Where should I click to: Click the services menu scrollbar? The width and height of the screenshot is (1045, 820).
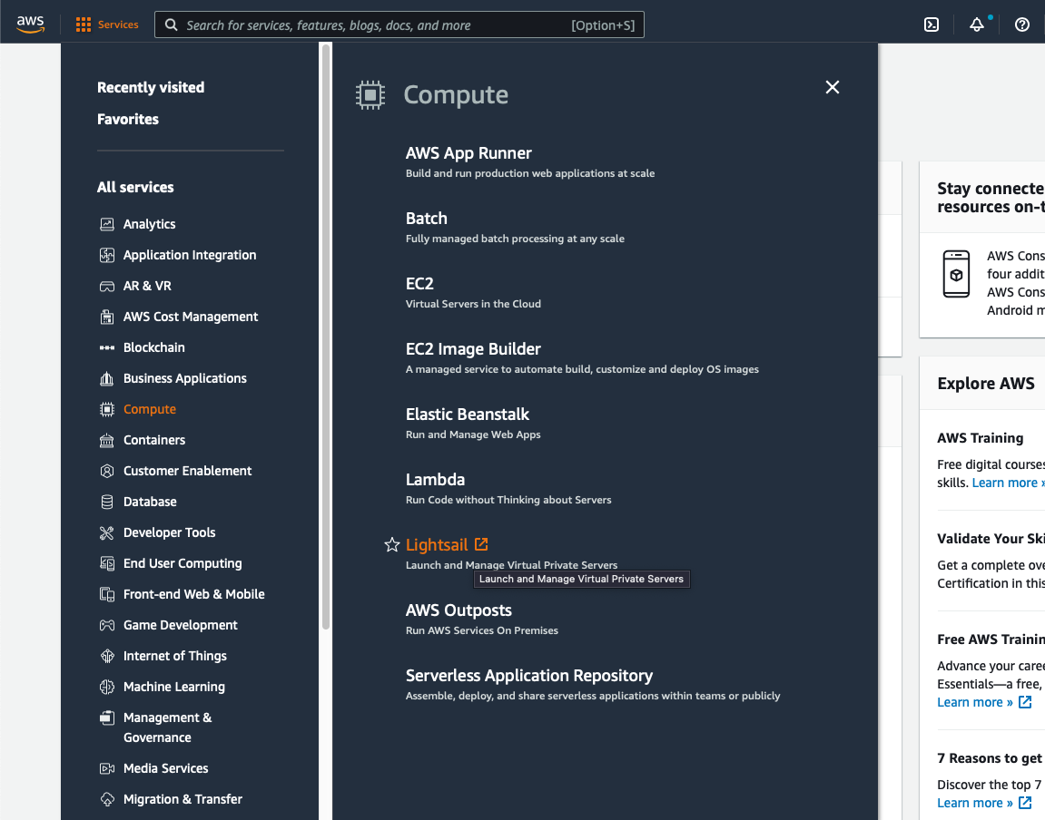pos(325,337)
